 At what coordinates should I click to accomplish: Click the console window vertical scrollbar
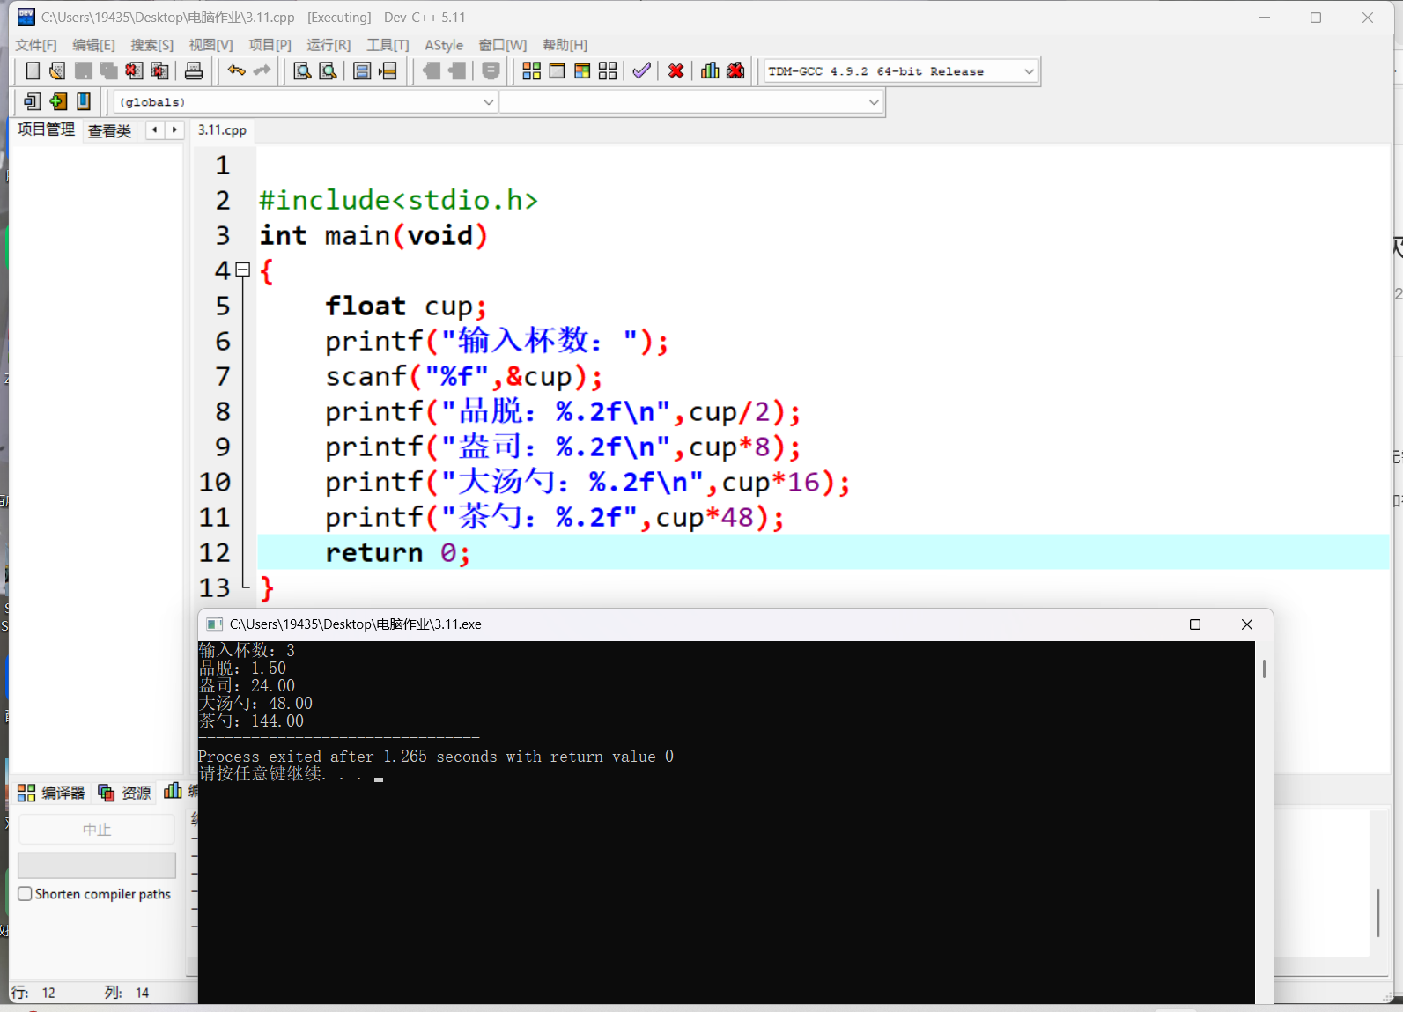(1264, 669)
